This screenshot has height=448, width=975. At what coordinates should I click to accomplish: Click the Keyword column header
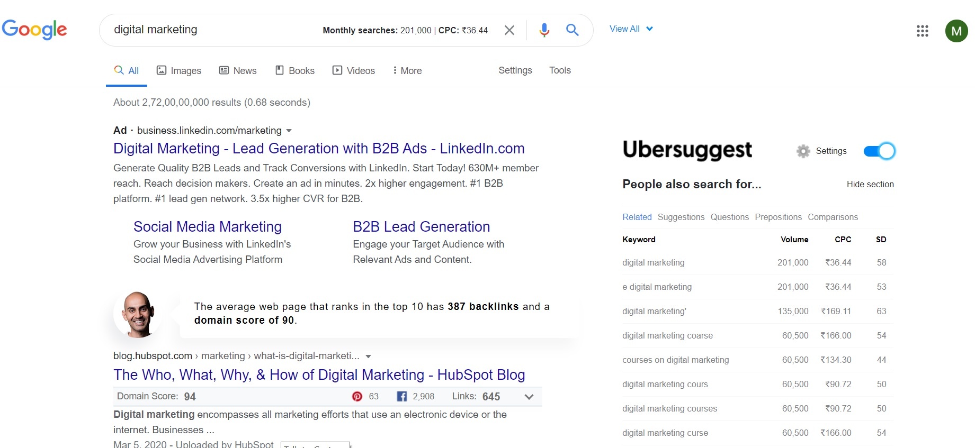(639, 240)
